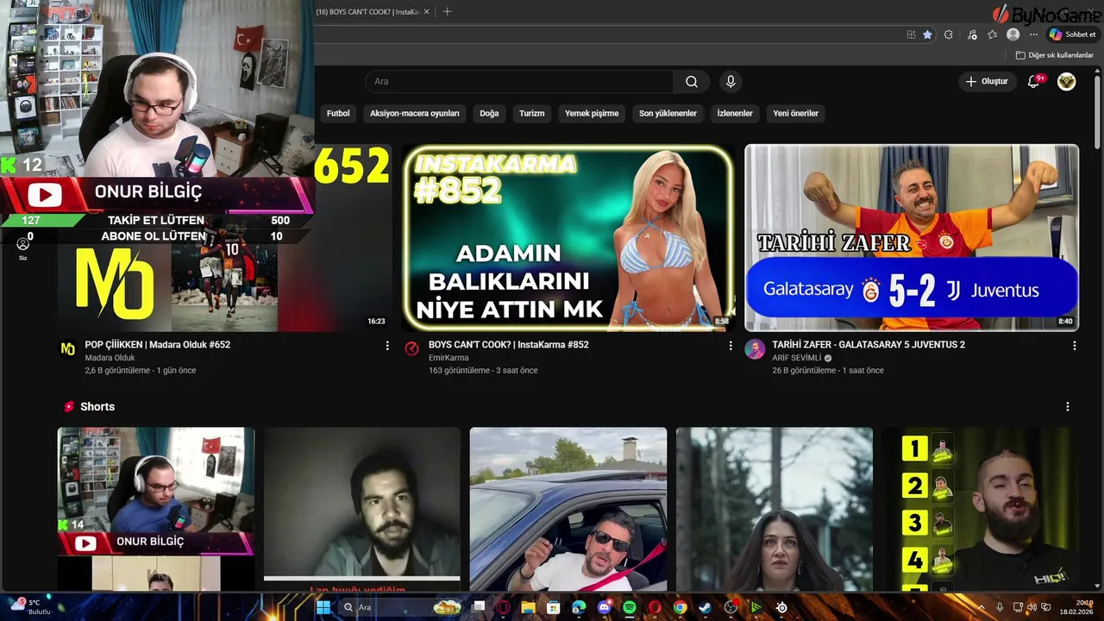Image resolution: width=1104 pixels, height=621 pixels.
Task: Select the Doğa filter chip
Action: [489, 113]
